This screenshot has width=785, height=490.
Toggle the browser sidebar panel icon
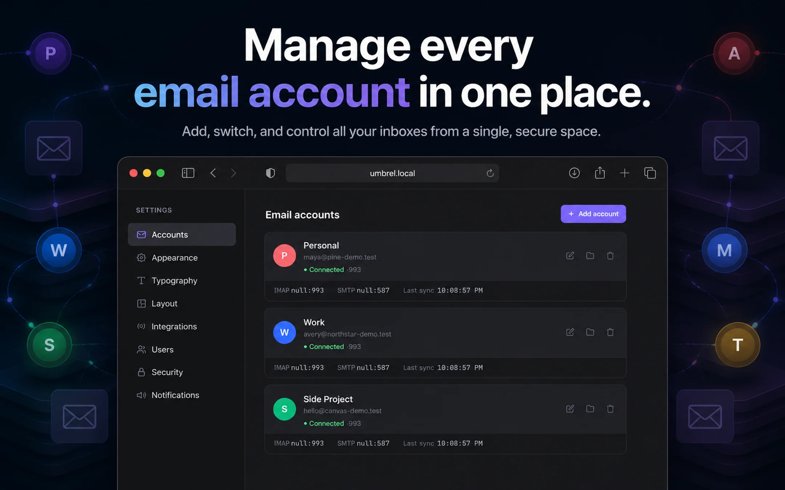click(x=188, y=173)
